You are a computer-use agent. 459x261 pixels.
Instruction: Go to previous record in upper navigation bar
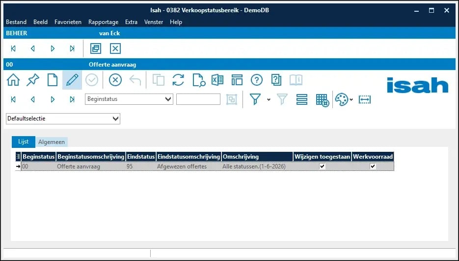coord(33,48)
